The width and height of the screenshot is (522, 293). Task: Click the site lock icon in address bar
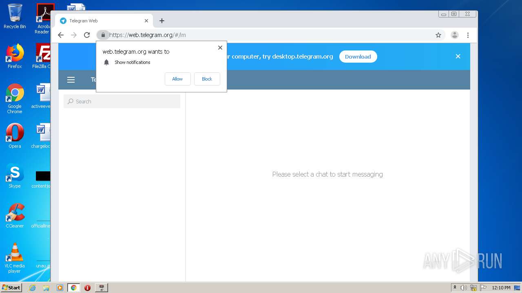[103, 35]
